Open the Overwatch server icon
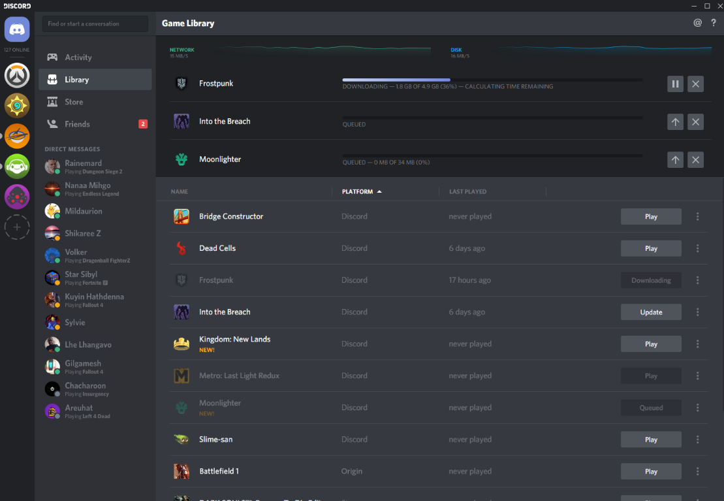Image resolution: width=724 pixels, height=501 pixels. pos(17,76)
